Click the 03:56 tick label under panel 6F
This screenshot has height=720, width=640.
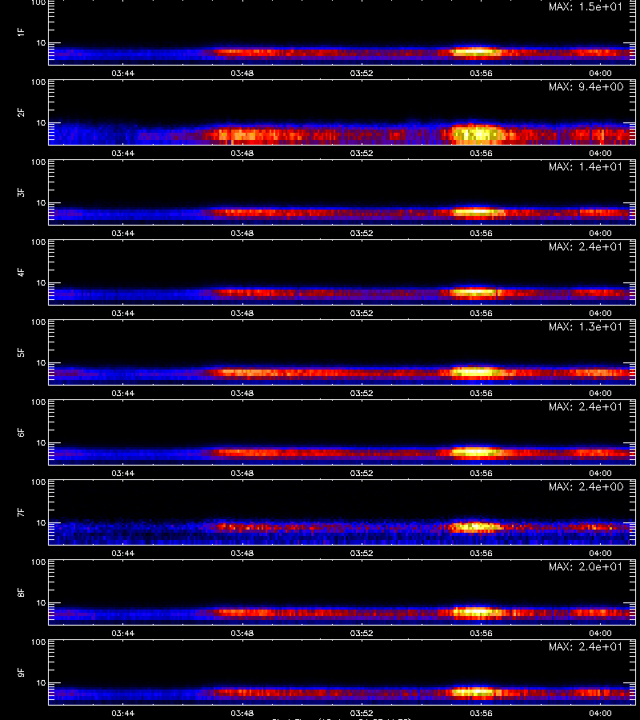[x=481, y=473]
